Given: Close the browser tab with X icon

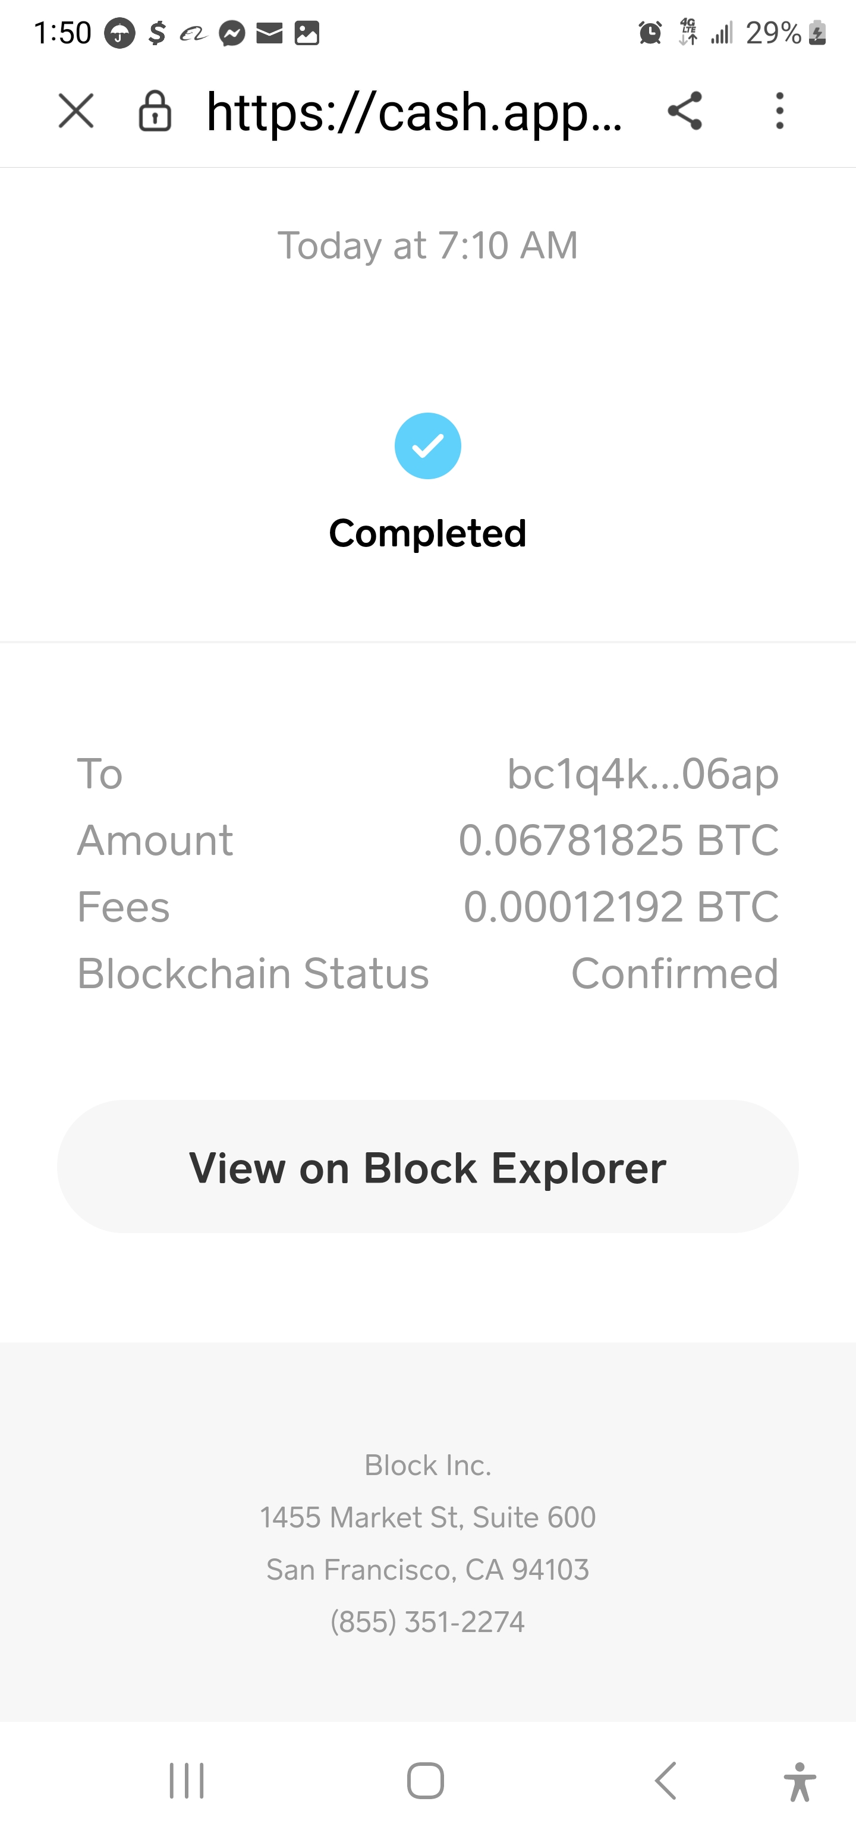Looking at the screenshot, I should (x=75, y=111).
